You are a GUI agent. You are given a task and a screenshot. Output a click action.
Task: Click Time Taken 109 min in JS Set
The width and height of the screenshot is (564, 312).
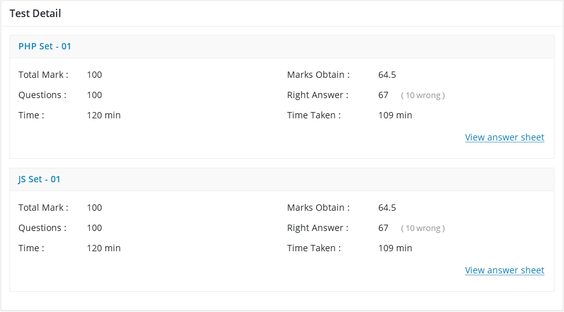395,248
